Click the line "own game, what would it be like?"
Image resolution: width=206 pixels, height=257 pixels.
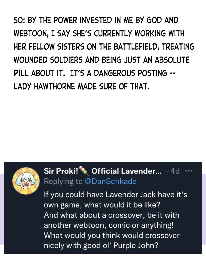[102, 205]
